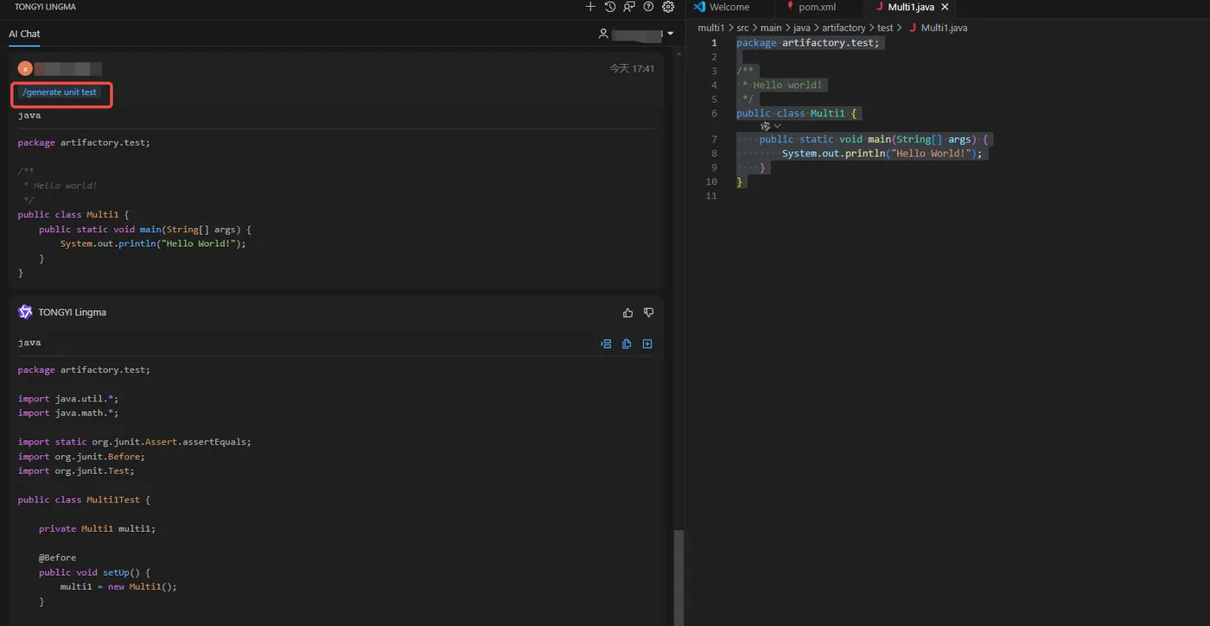Click the account person icon
The height and width of the screenshot is (626, 1210).
click(x=603, y=34)
